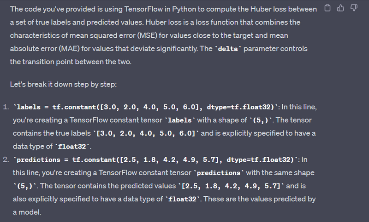Give the response a thumbs up

pos(340,8)
